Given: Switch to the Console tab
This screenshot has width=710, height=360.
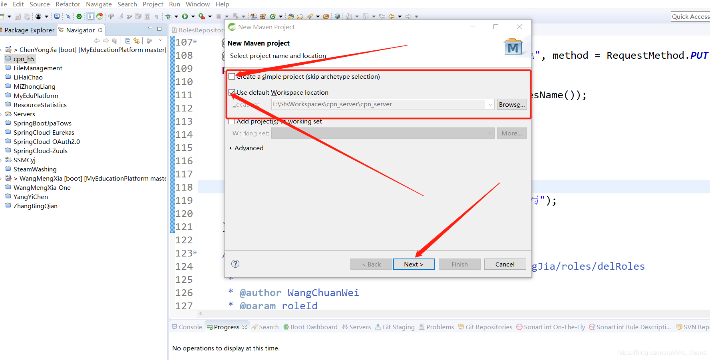Looking at the screenshot, I should (187, 327).
